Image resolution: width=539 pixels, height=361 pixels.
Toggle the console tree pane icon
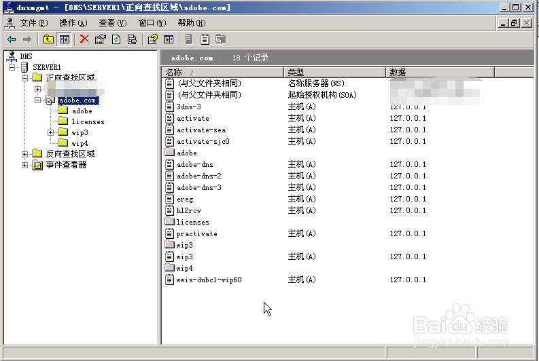coord(65,39)
